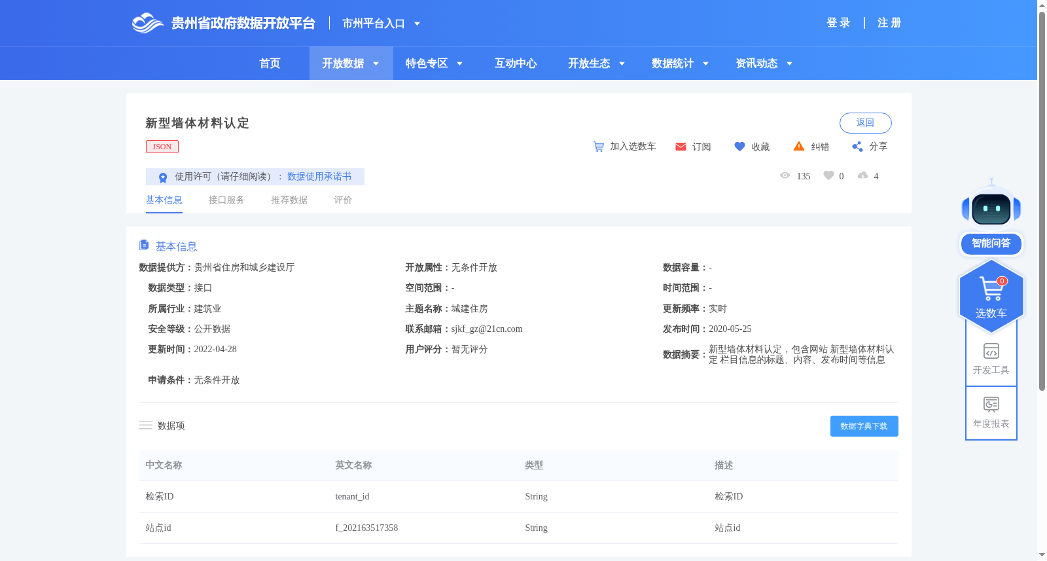Open the robot 智能问答 assistant
Screen dimensions: 1047x561
coord(991,217)
